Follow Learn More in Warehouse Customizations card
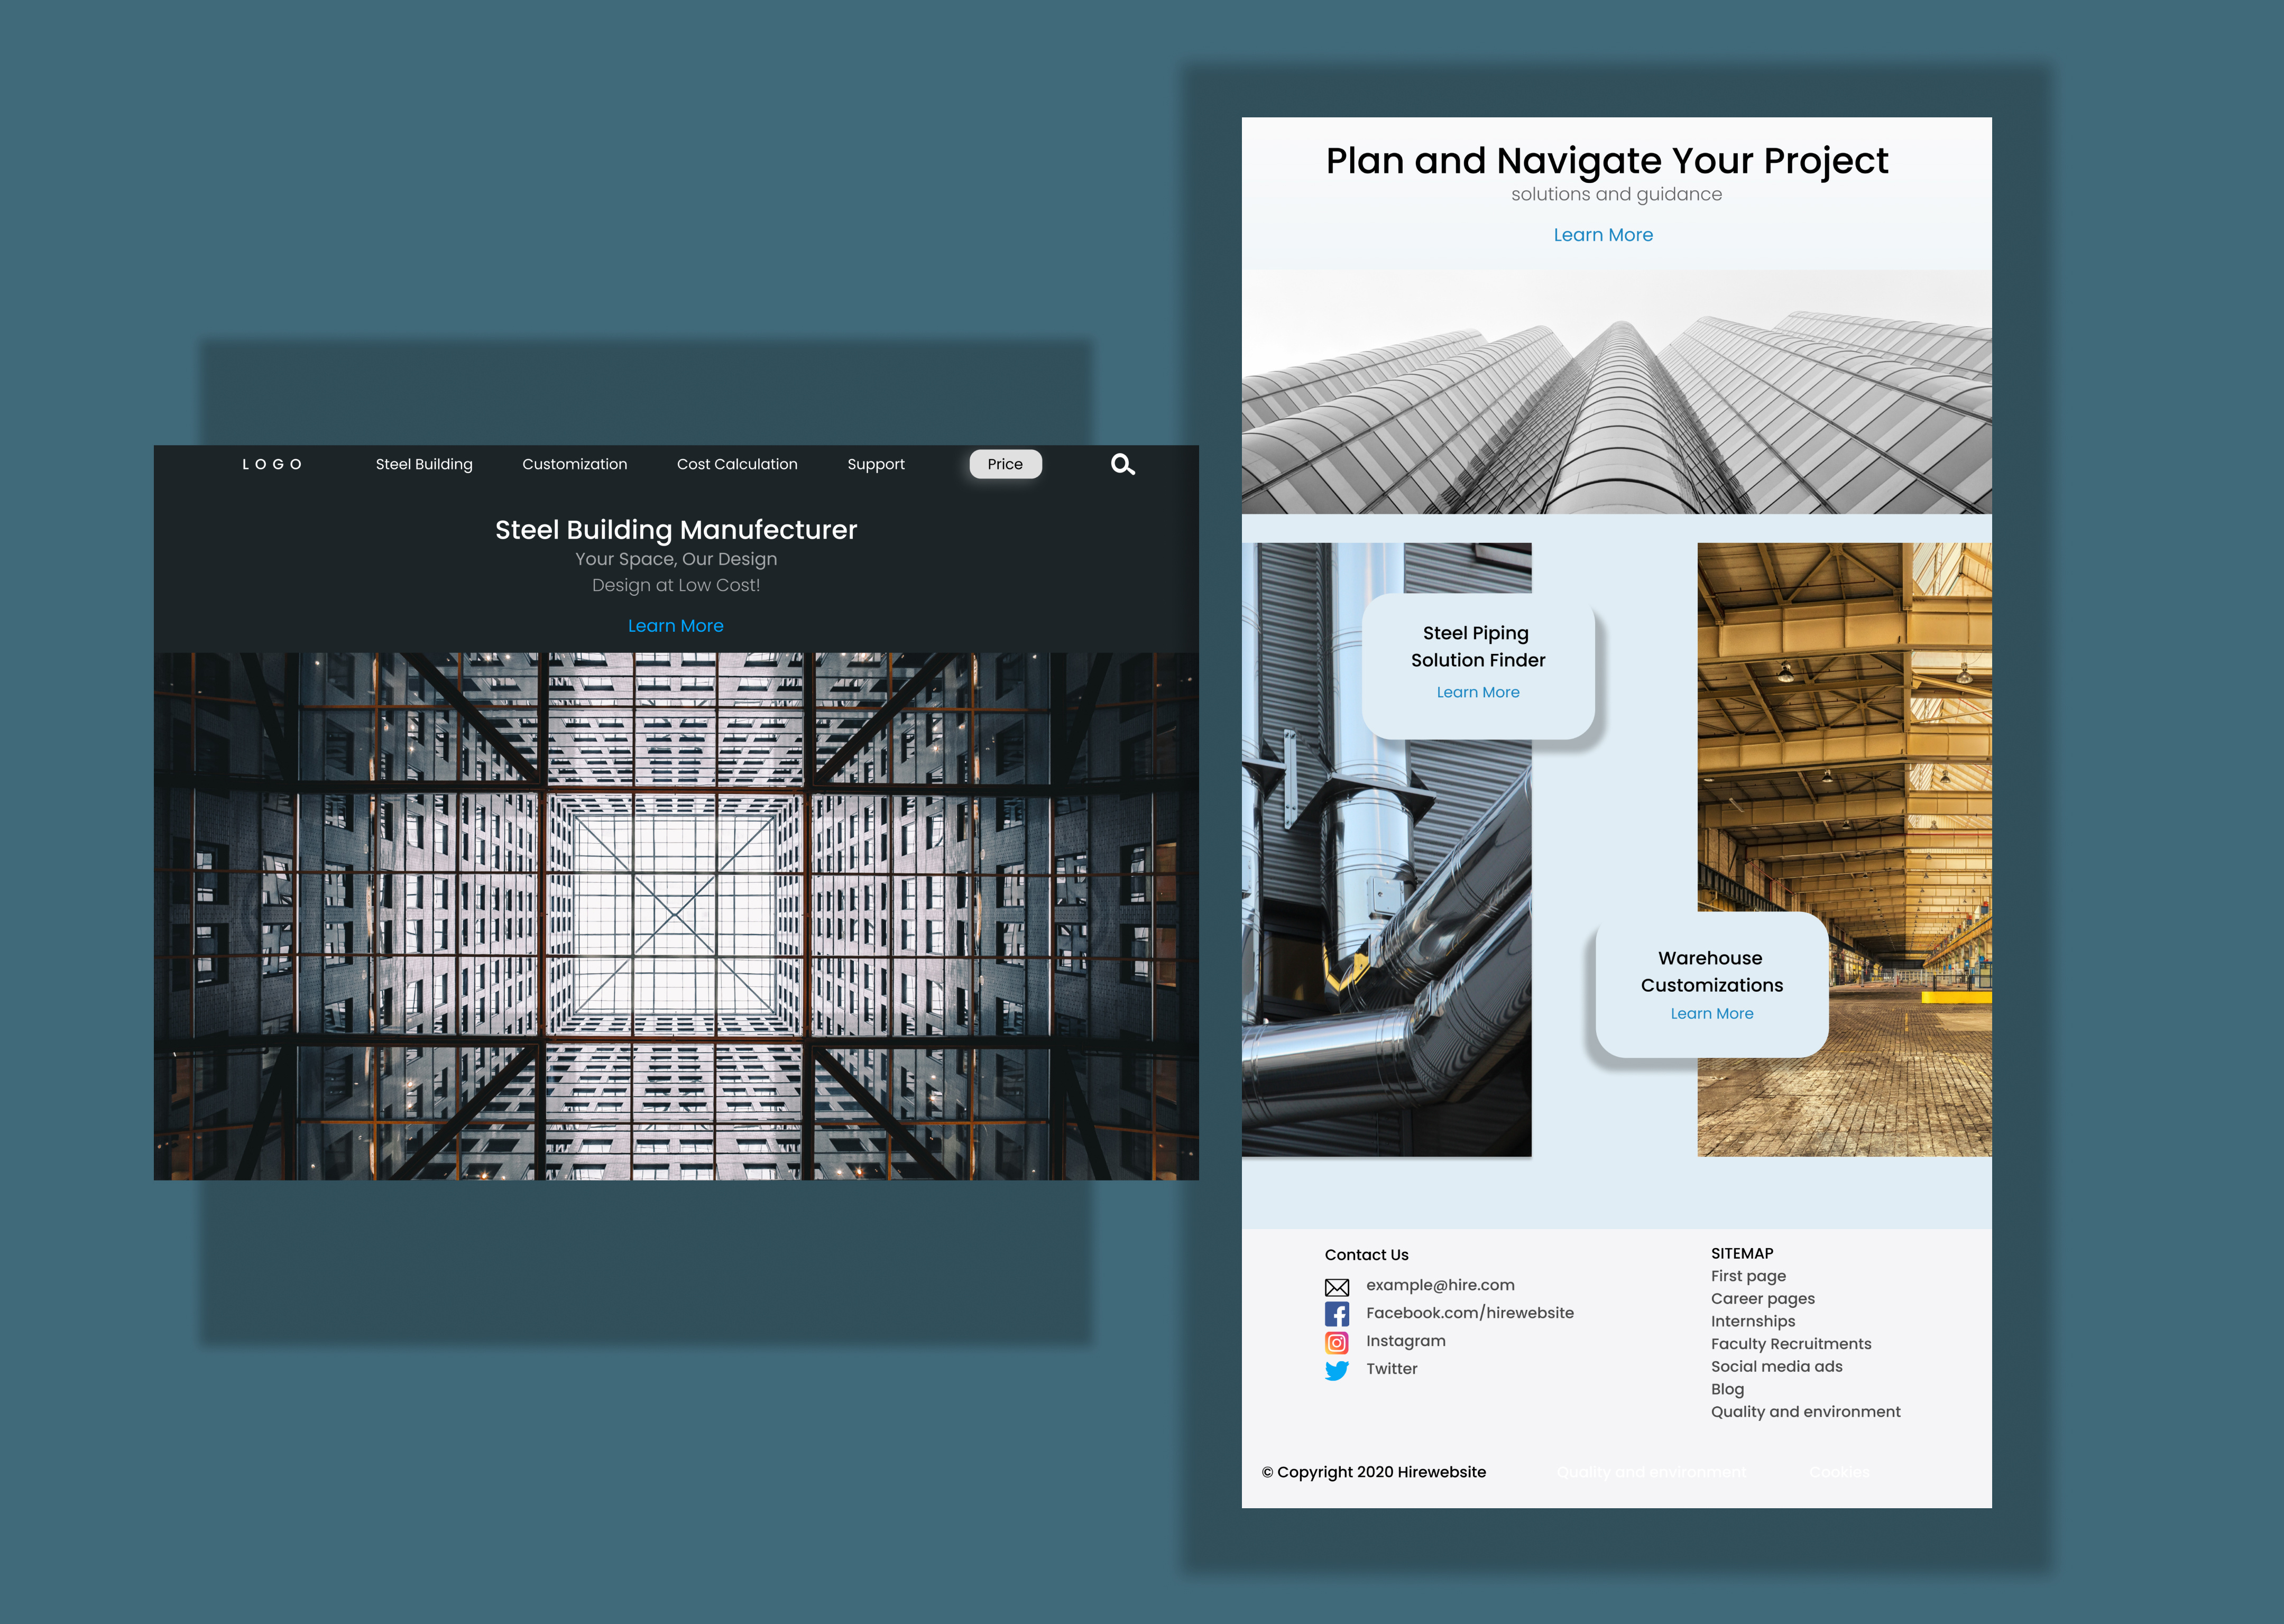Viewport: 2284px width, 1624px height. coord(1712,1013)
